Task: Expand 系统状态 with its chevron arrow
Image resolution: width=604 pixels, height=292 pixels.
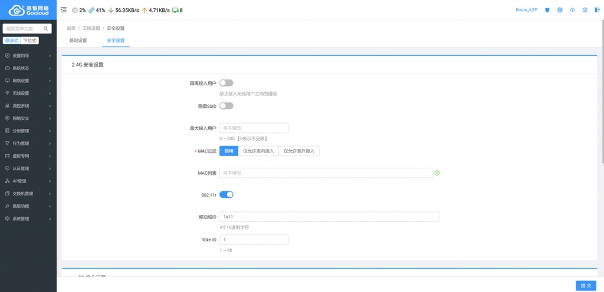Action: pos(50,68)
